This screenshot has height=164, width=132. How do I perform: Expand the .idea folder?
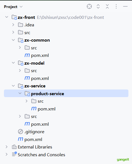pos(13,25)
